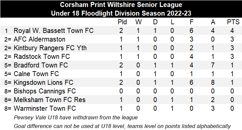Viewport: 242px width, 130px height.
Task: Select the AFC Aldermaston team row
Action: [x=121, y=39]
